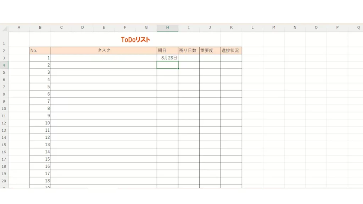The height and width of the screenshot is (204, 363).
Task: Click the ToDoリスト title text
Action: point(135,40)
